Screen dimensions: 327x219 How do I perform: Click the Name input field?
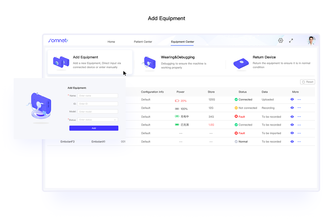[x=98, y=96]
